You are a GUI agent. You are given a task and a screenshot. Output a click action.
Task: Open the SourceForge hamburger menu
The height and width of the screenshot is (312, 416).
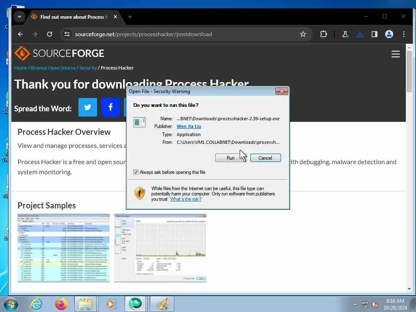395,54
